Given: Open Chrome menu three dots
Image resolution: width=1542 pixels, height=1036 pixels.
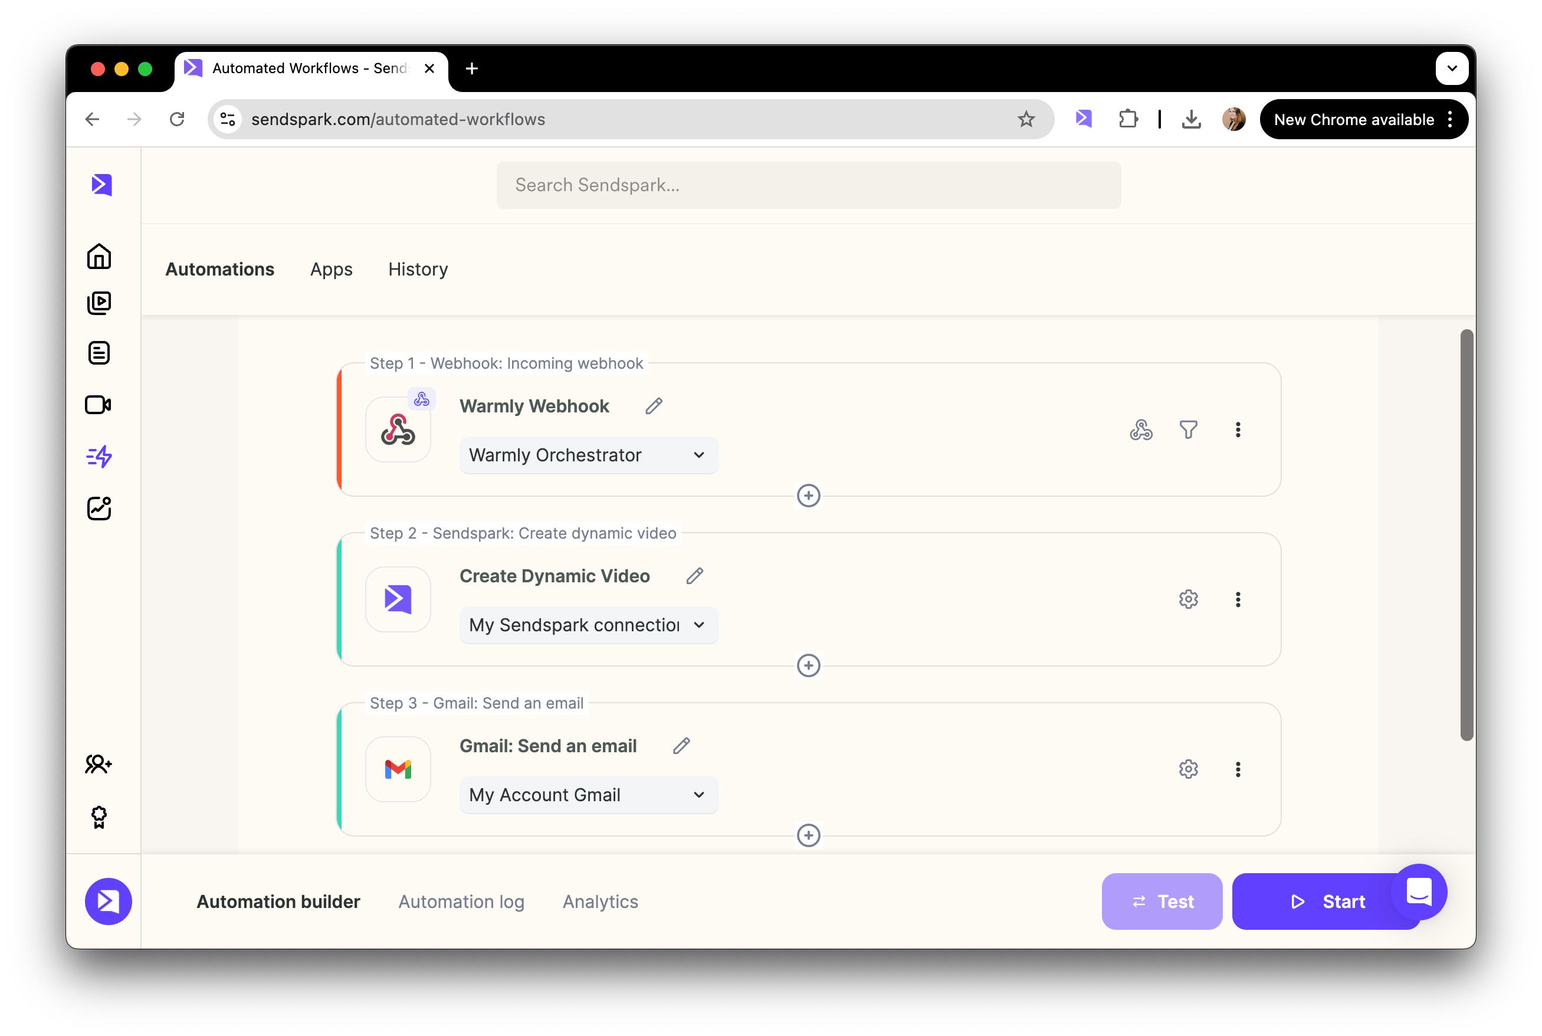Looking at the screenshot, I should coord(1449,119).
